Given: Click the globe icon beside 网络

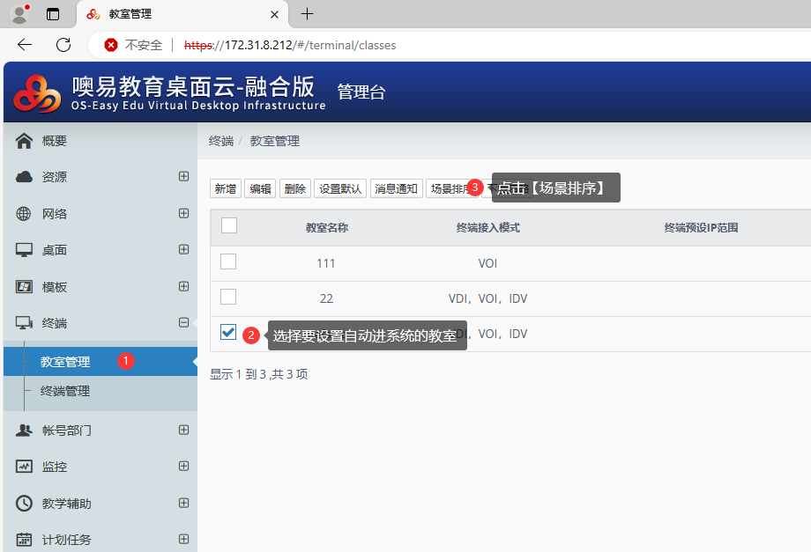Looking at the screenshot, I should (x=25, y=214).
